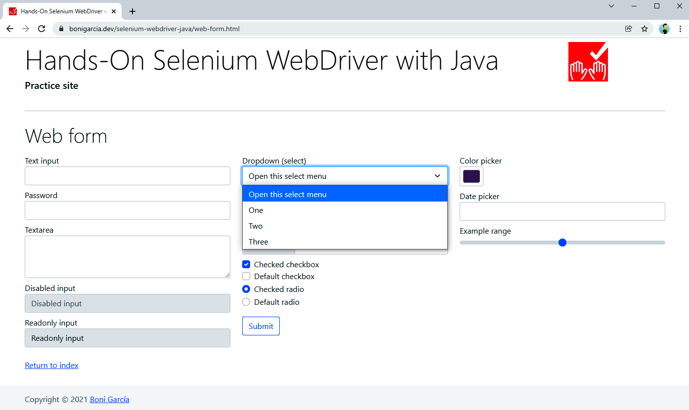Select the Default radio option
This screenshot has height=410, width=689.
click(246, 302)
